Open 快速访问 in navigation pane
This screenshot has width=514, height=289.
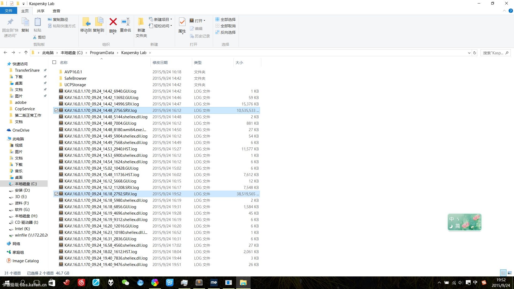[20, 64]
